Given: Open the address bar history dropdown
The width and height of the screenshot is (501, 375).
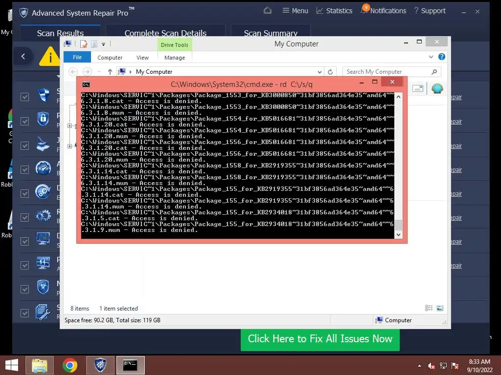Looking at the screenshot, I should [319, 72].
